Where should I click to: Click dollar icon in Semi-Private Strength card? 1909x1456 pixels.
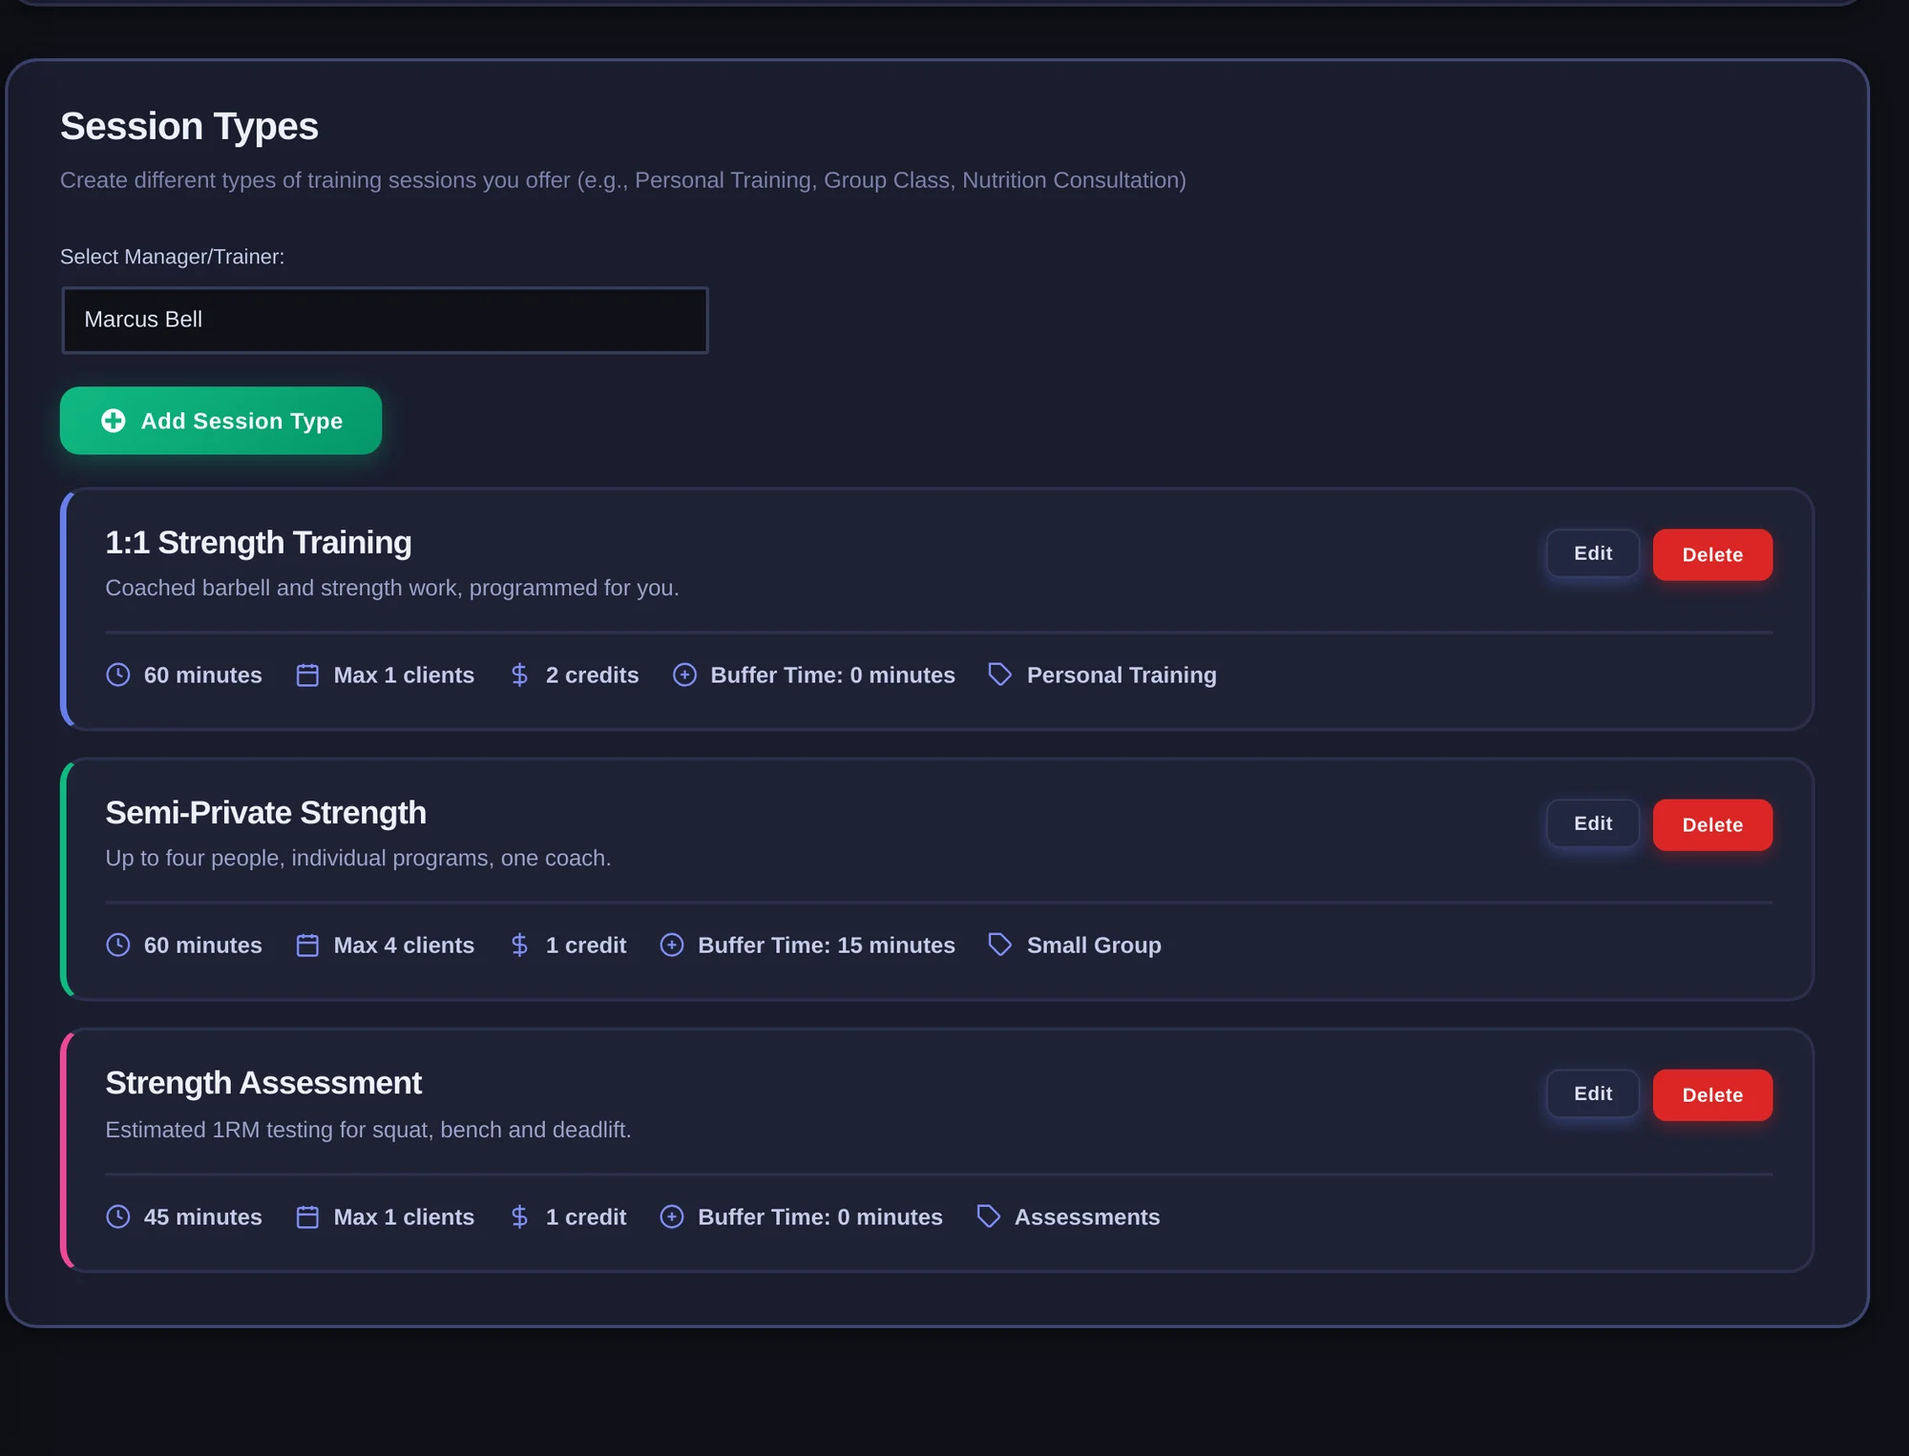coord(519,945)
